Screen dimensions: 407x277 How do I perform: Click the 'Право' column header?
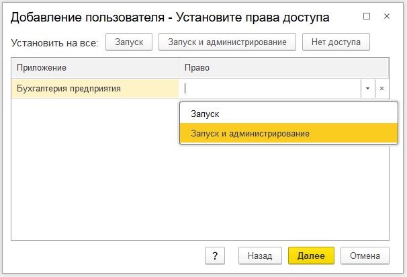[283, 68]
